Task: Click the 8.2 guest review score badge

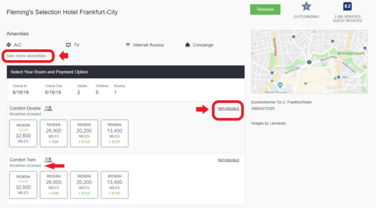Action: point(347,7)
